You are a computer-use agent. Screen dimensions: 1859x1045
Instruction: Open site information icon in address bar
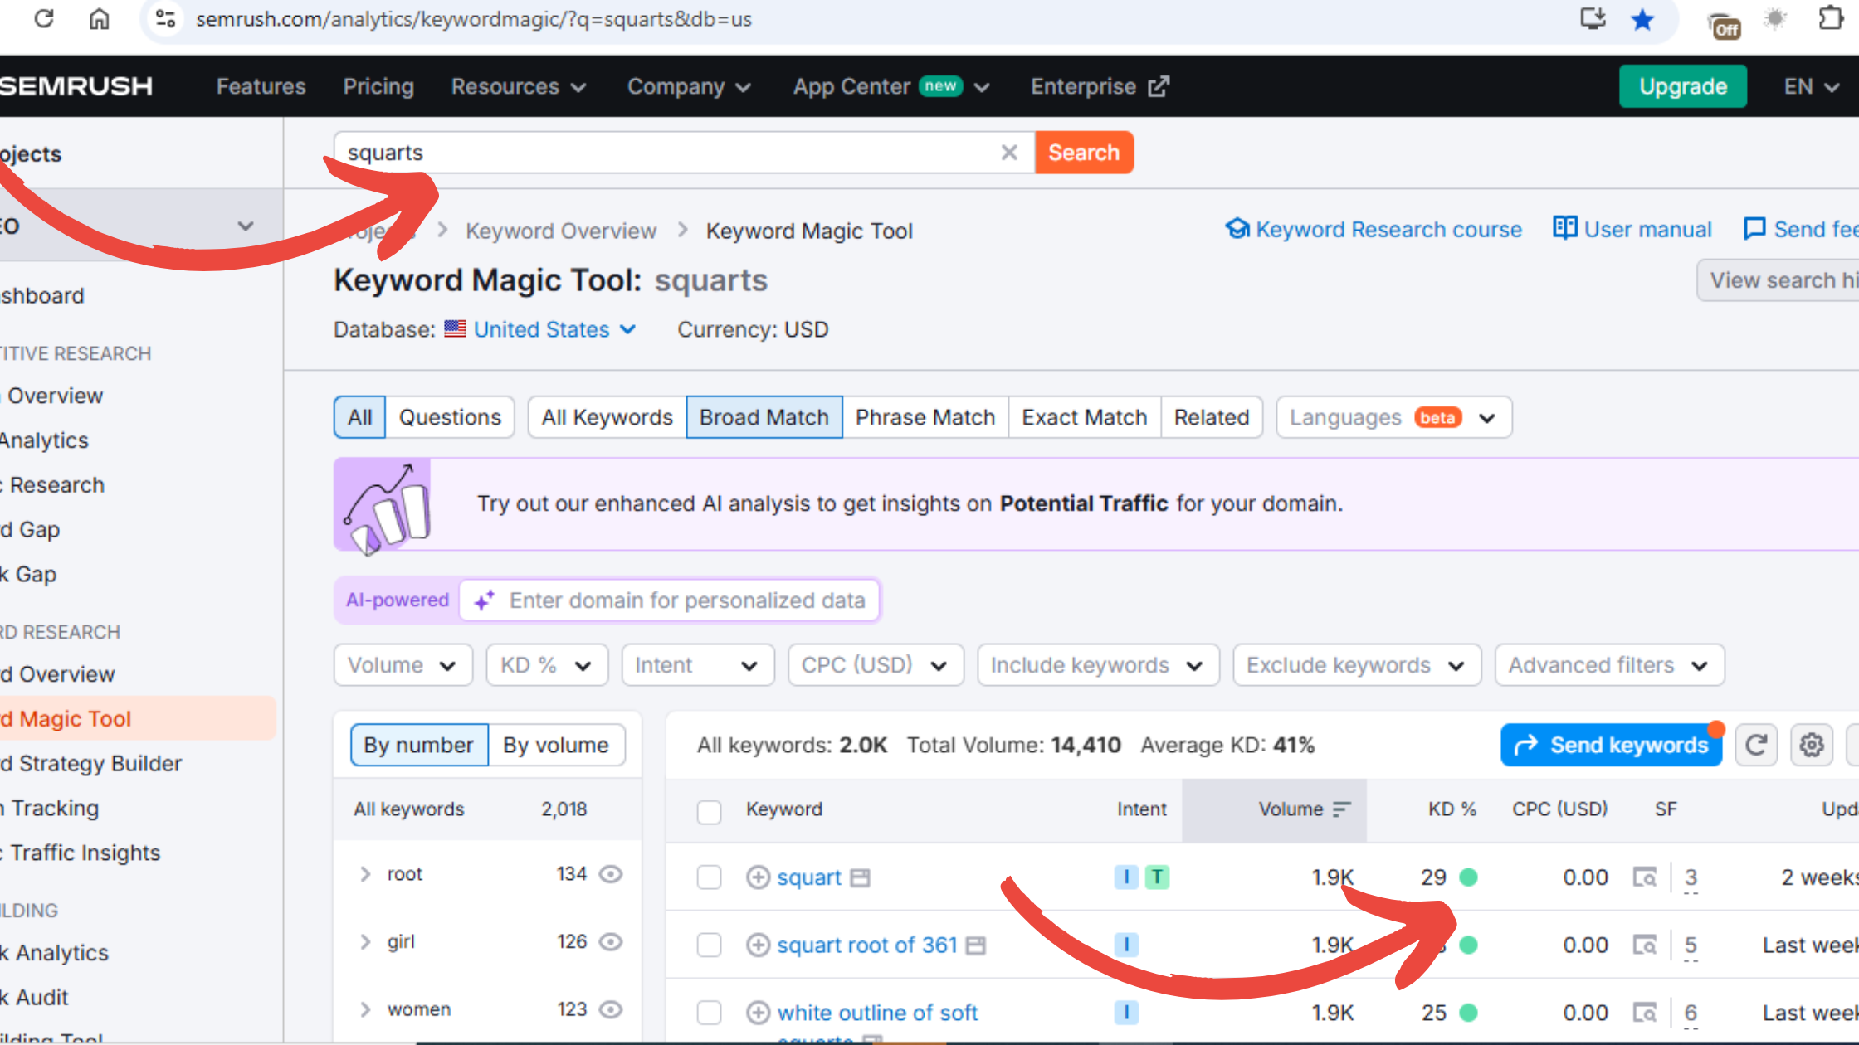coord(165,18)
